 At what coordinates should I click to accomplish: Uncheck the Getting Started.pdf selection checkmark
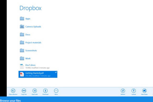56,72
